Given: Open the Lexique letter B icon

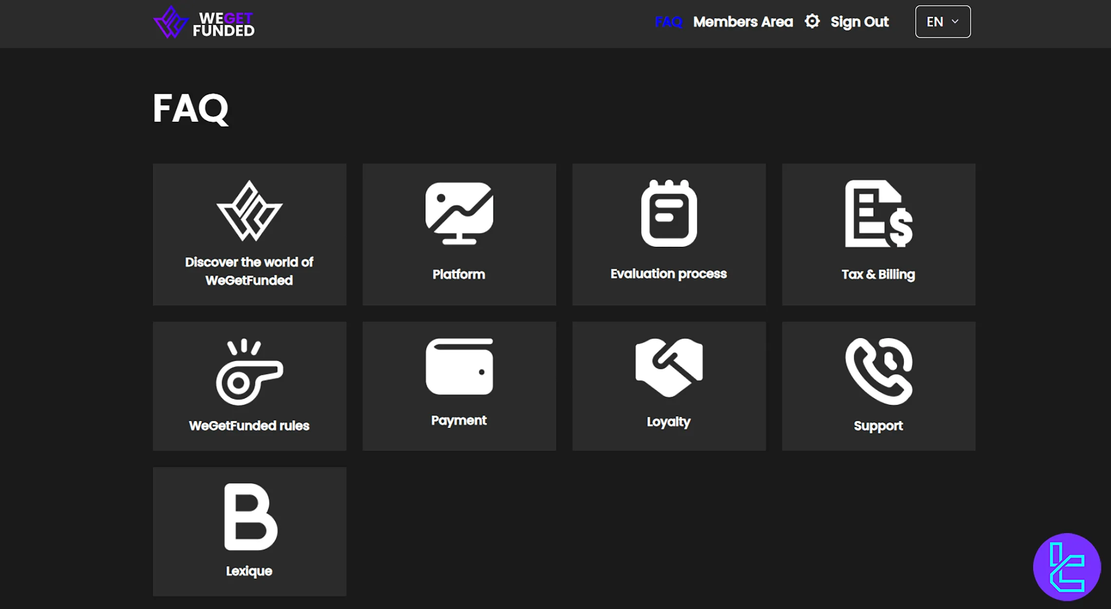Looking at the screenshot, I should point(250,517).
